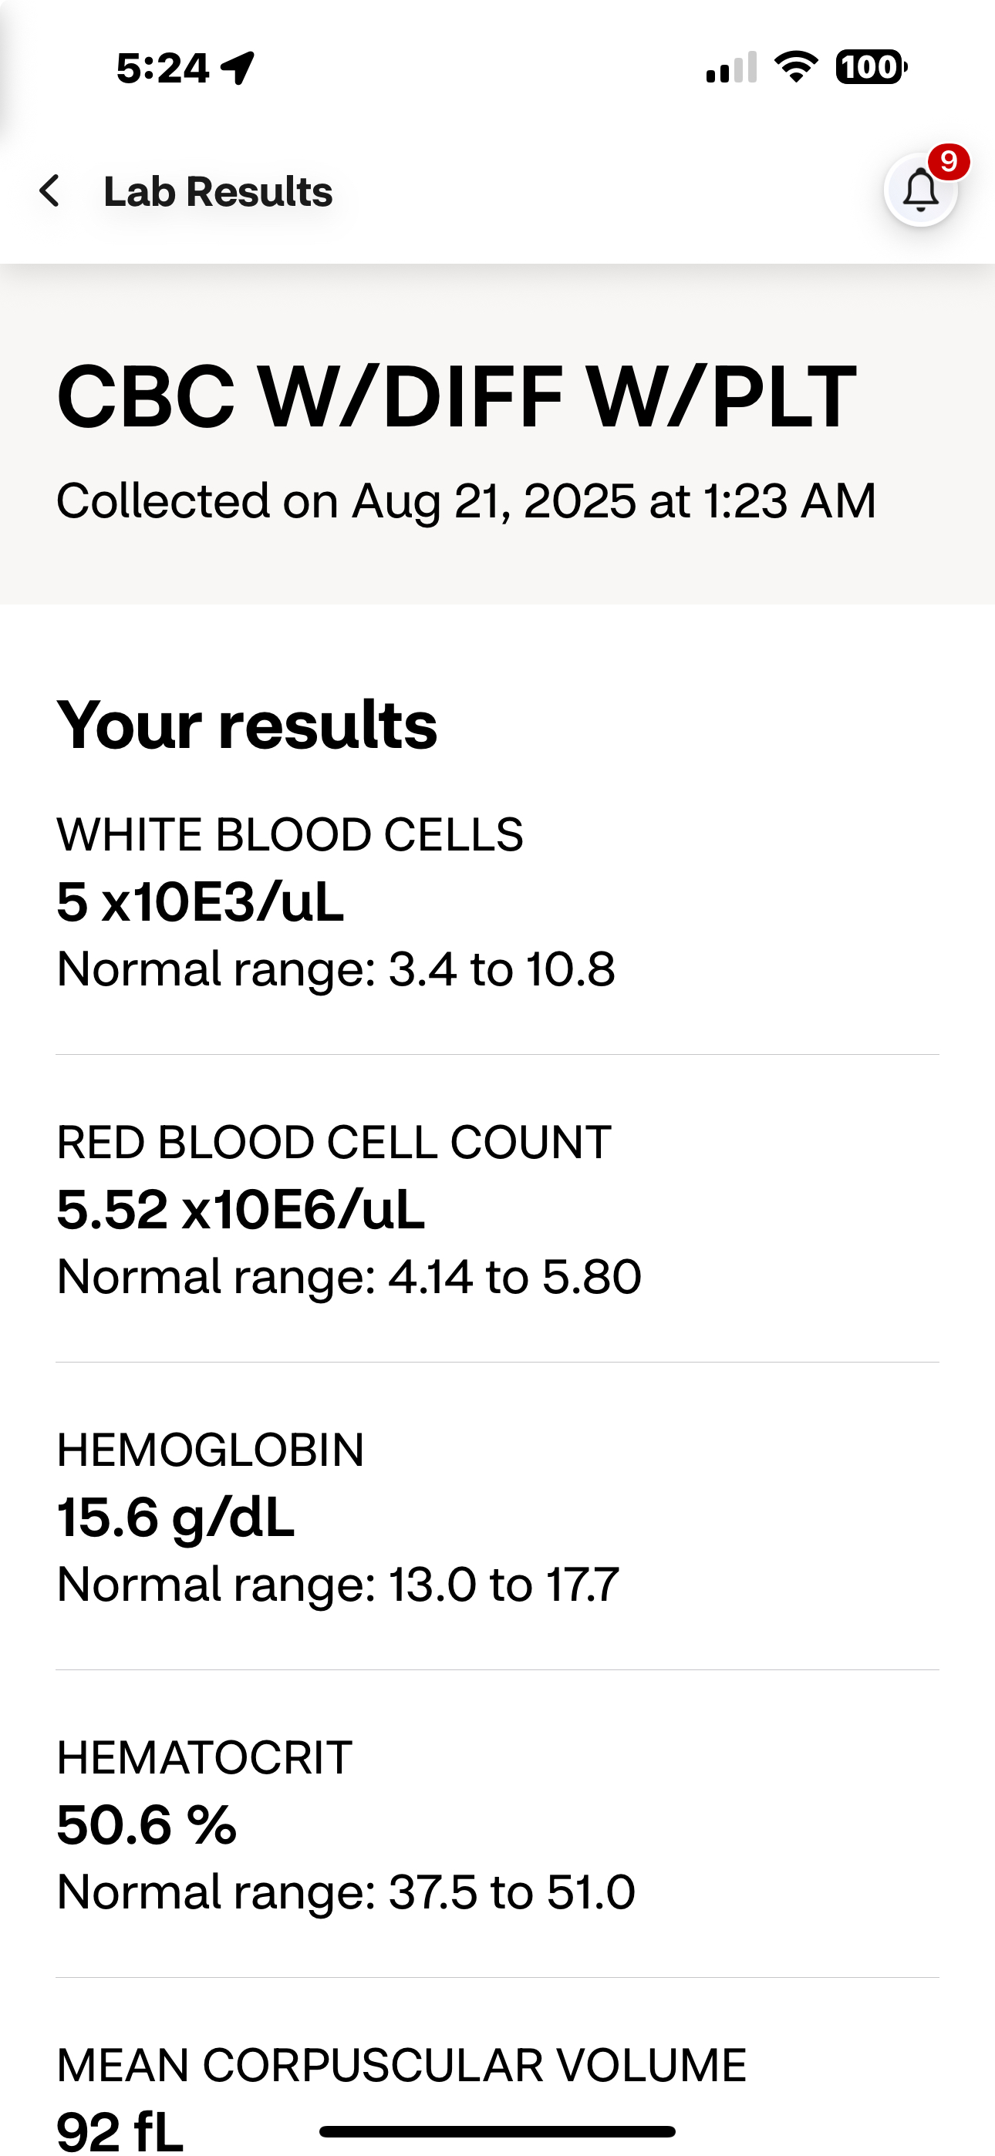The width and height of the screenshot is (995, 2156).
Task: Tap the battery 100 indicator
Action: [x=871, y=67]
